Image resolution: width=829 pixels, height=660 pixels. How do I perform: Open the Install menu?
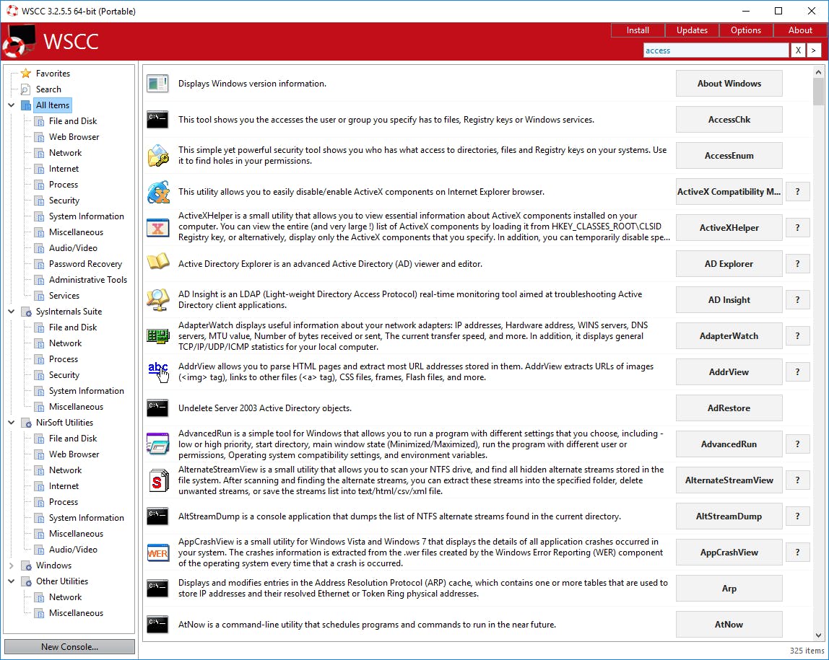638,30
